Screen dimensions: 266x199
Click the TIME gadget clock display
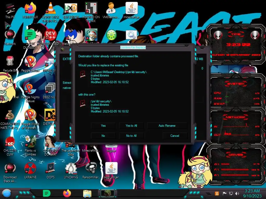pos(238,45)
